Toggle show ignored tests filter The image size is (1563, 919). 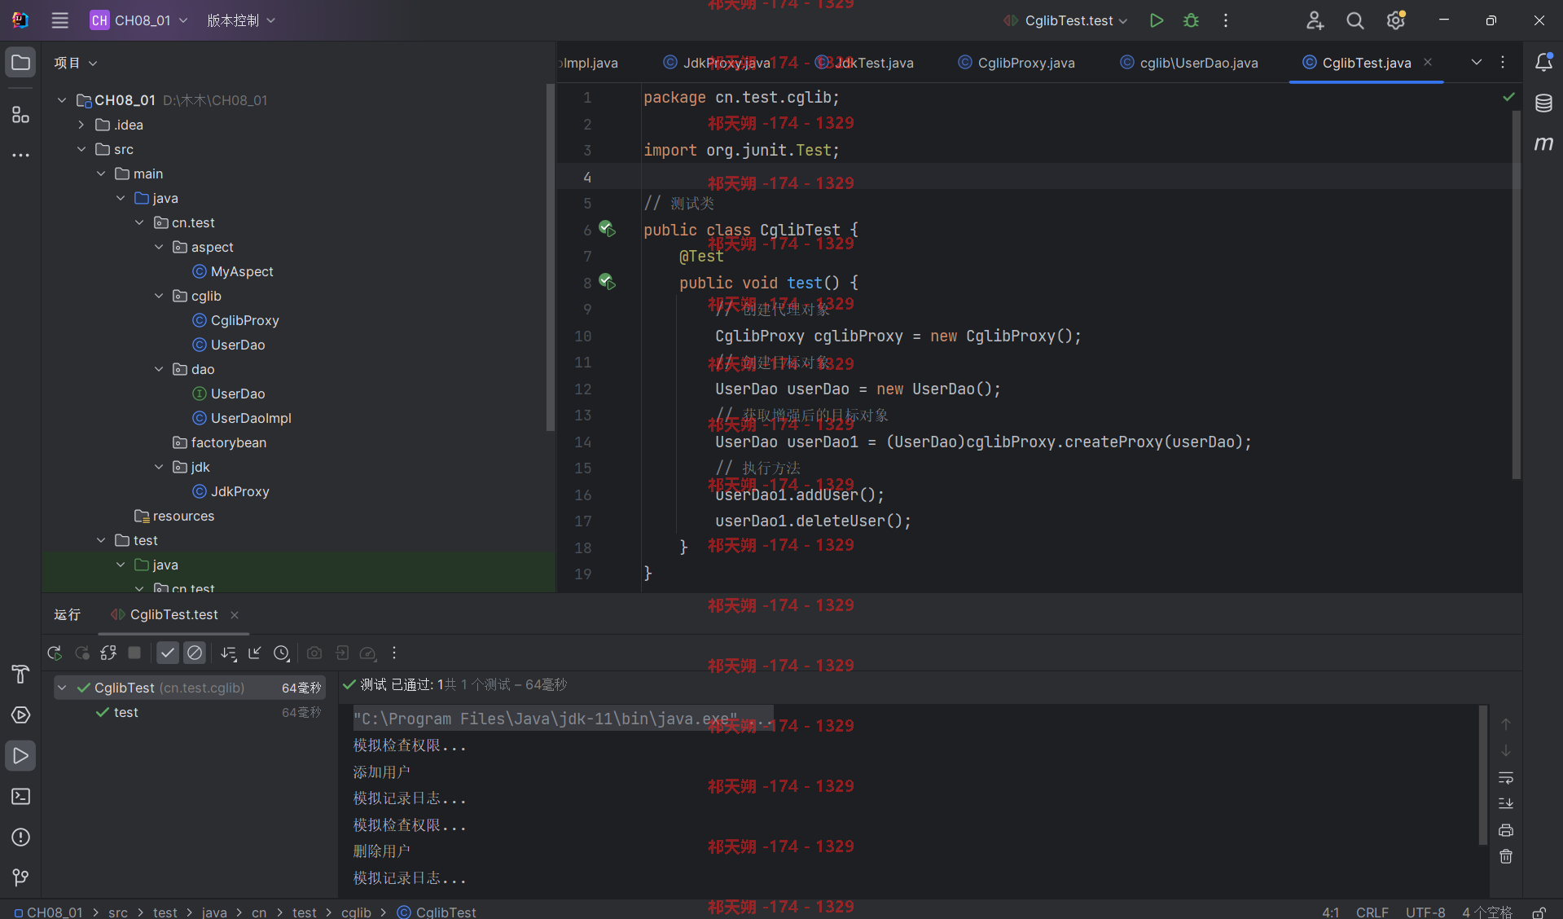(x=195, y=653)
